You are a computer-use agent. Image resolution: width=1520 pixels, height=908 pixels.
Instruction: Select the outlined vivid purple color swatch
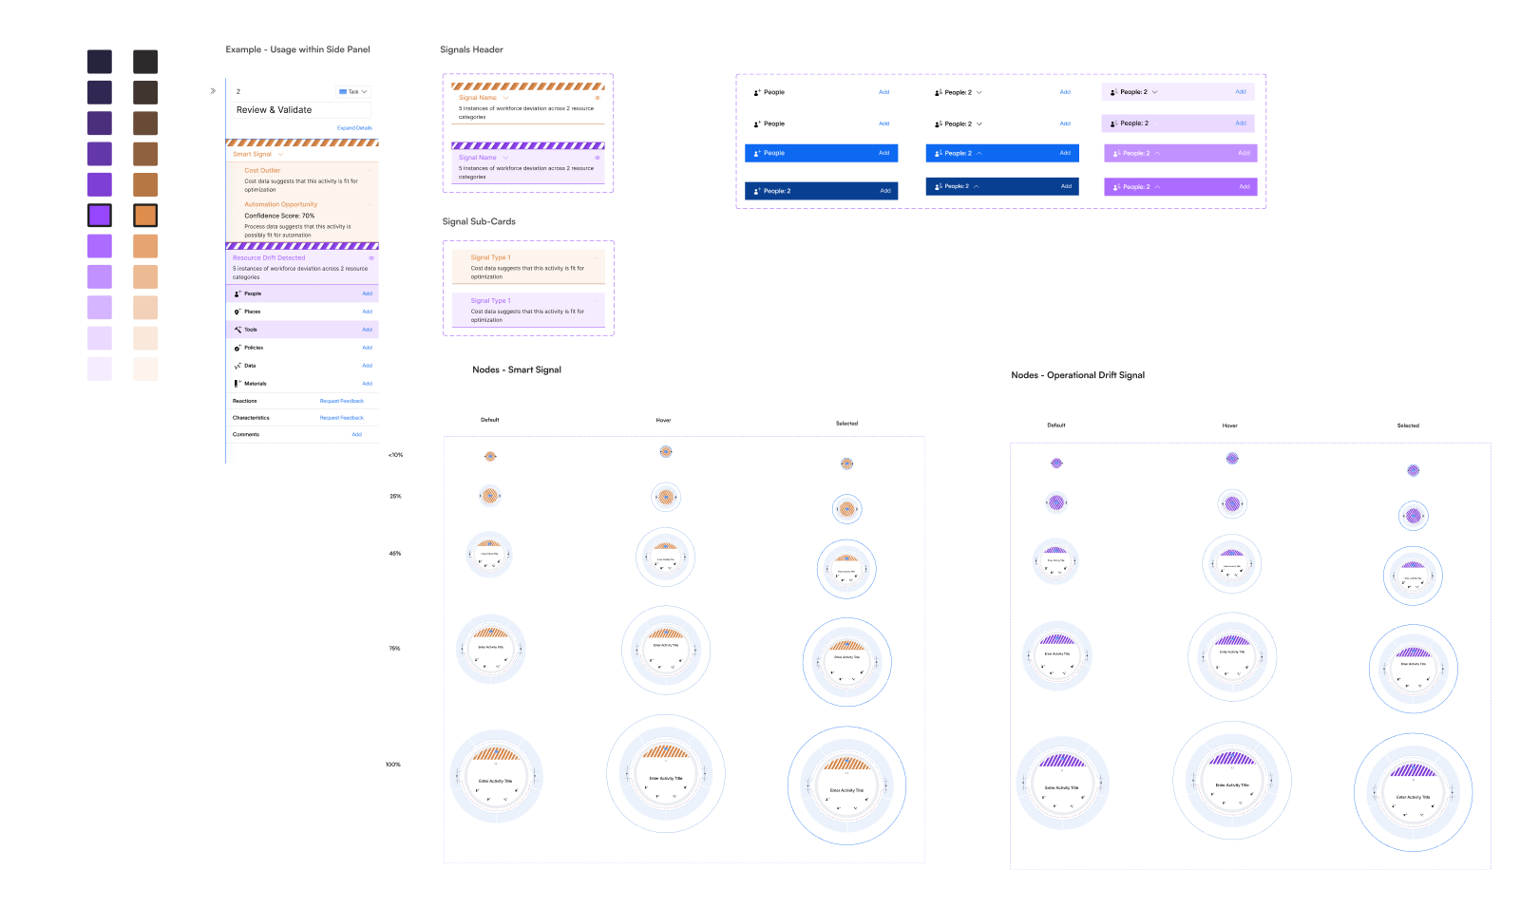tap(100, 216)
